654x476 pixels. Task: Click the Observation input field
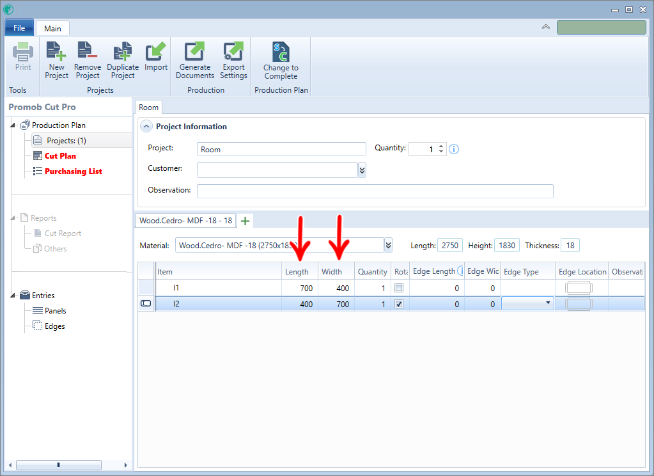pos(375,191)
